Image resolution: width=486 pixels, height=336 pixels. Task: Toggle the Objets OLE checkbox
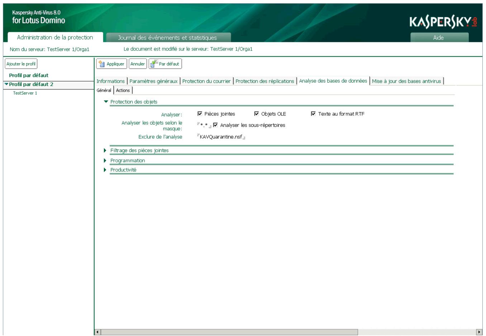(257, 114)
